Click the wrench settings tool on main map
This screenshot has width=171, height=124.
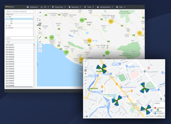tap(40, 29)
